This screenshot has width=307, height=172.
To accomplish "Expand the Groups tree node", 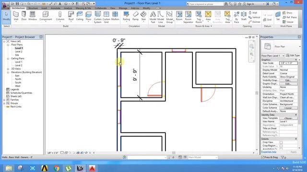I will pyautogui.click(x=4, y=103).
